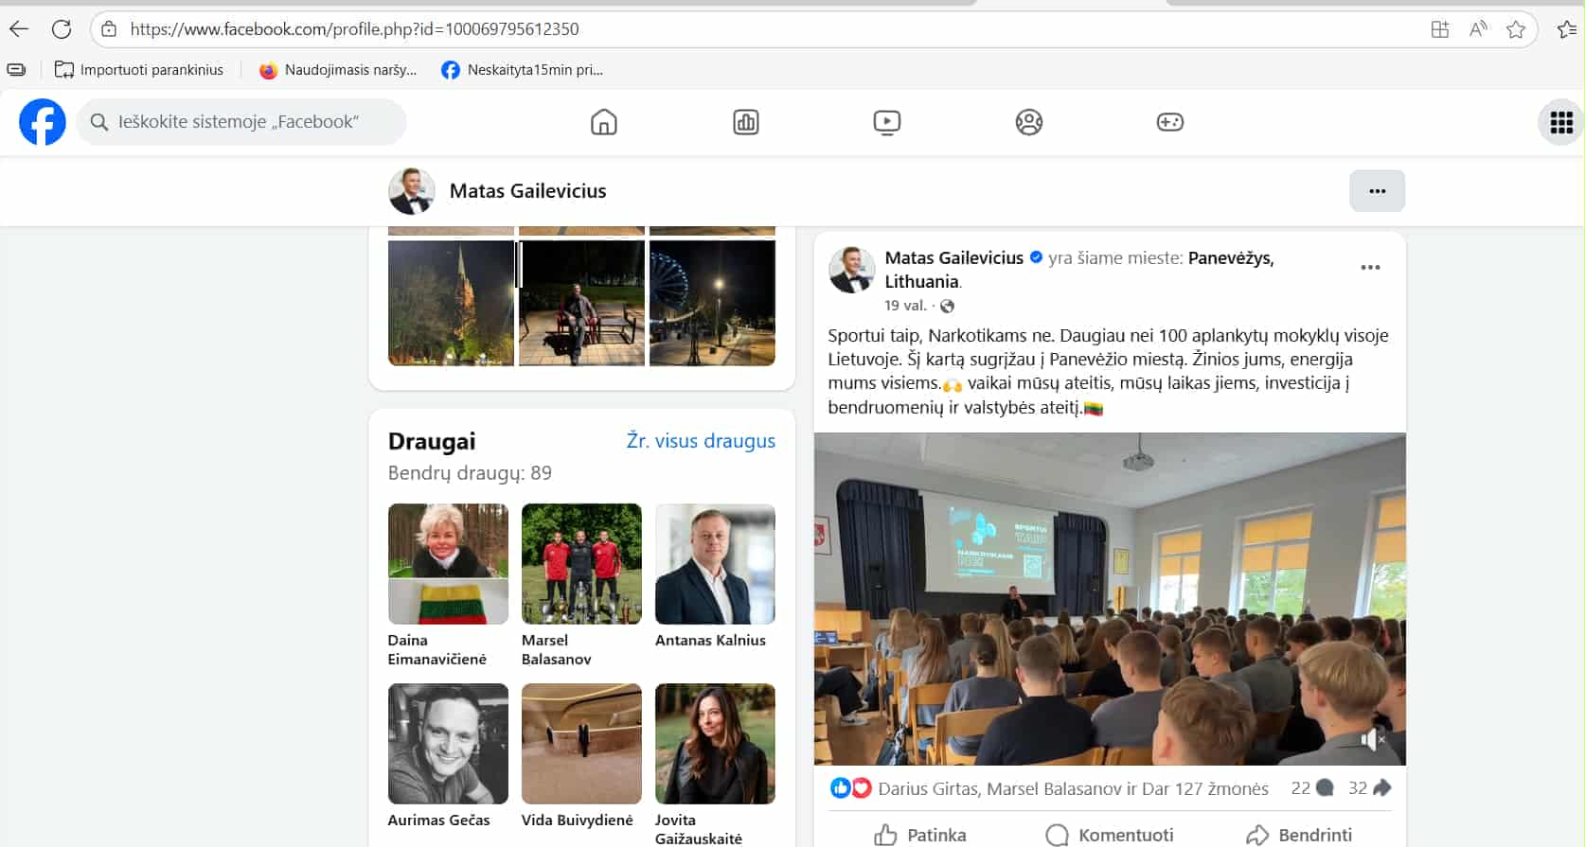Screen dimensions: 1585x847
Task: Add page to favorites with star icon
Action: (x=1516, y=29)
